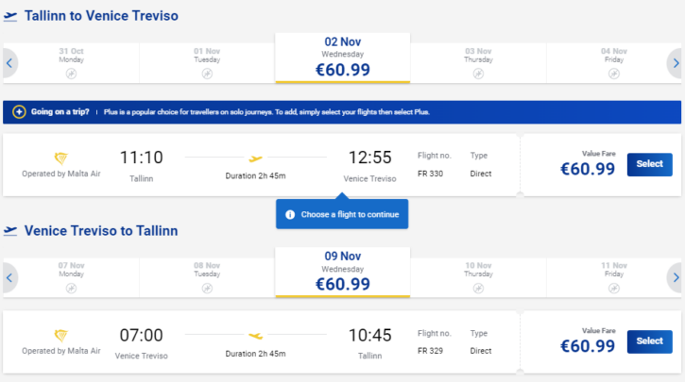Click the no-flights icon under 04 Nov Friday
Image resolution: width=685 pixels, height=382 pixels.
(613, 74)
